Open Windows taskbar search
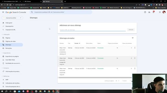 6,91
